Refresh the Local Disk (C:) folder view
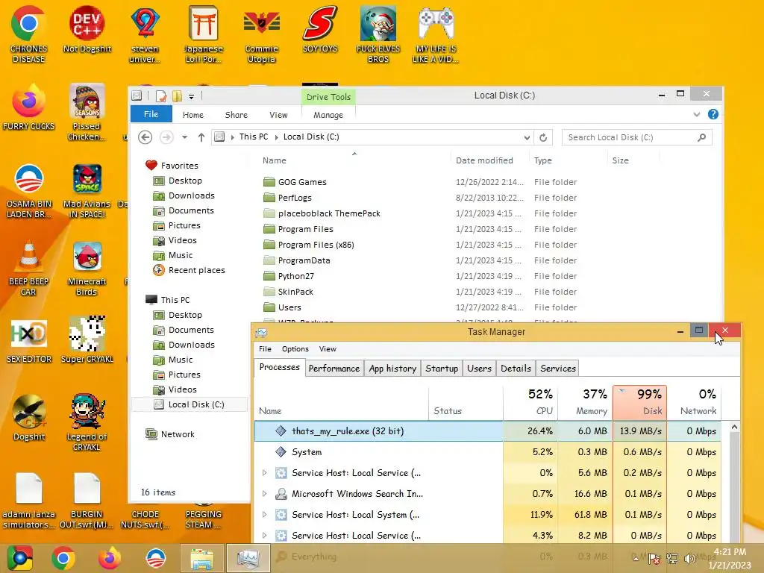 pos(543,137)
